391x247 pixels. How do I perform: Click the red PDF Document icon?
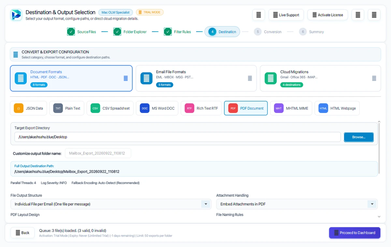pyautogui.click(x=233, y=108)
